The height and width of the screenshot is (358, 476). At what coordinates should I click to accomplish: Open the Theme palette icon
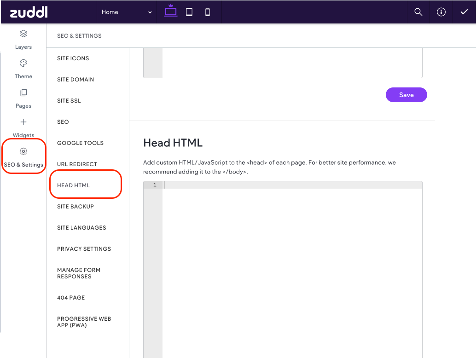(x=23, y=64)
